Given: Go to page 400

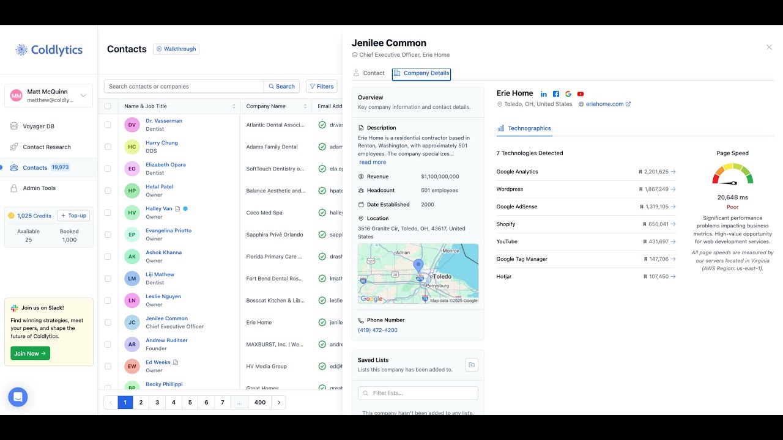Looking at the screenshot, I should click(260, 402).
